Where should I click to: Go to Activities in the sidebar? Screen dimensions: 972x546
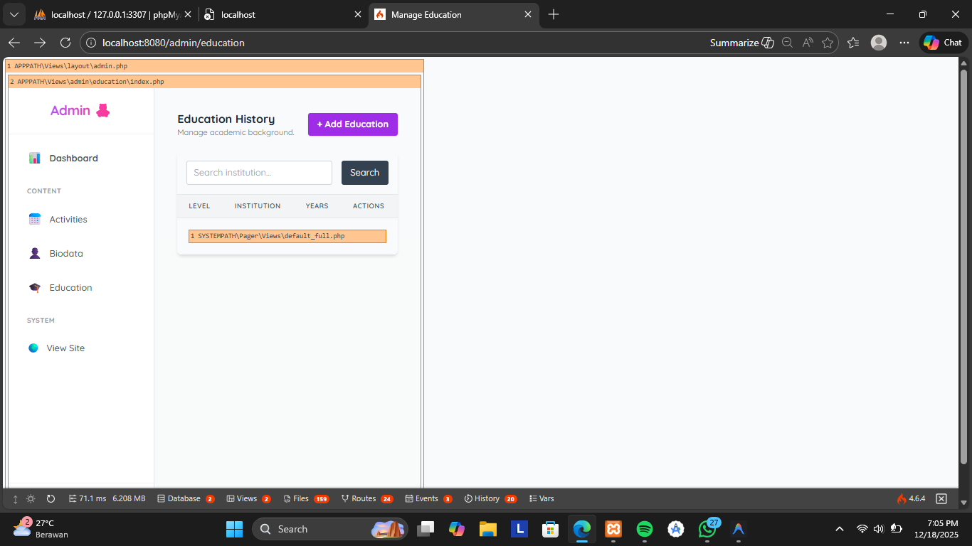pyautogui.click(x=68, y=220)
